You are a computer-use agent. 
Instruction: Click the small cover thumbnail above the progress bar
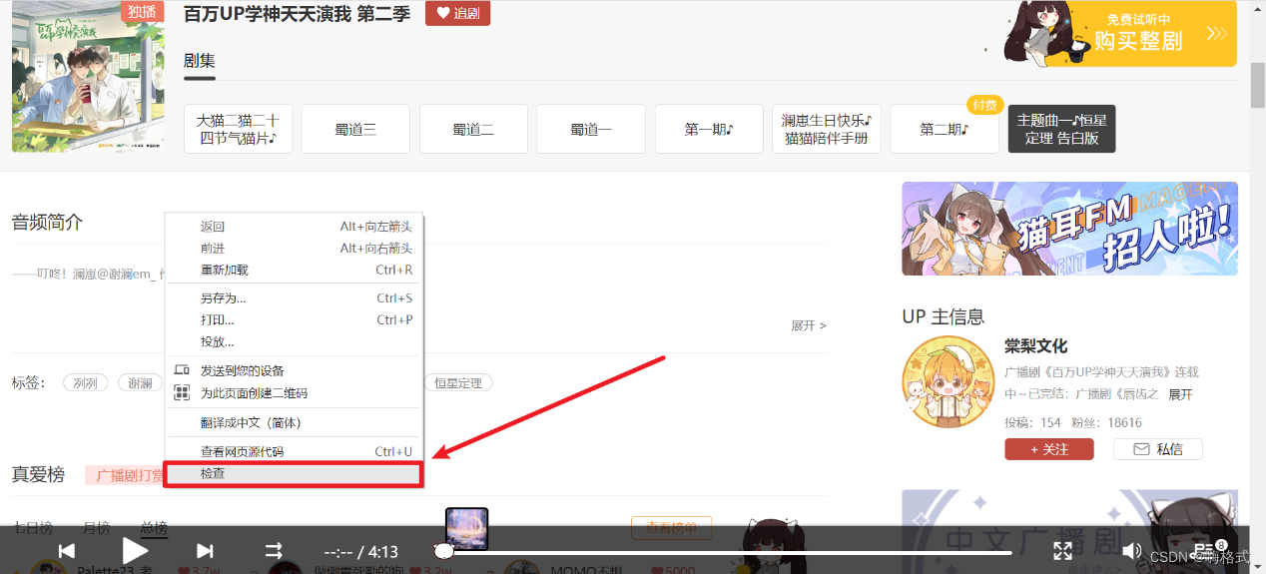(x=466, y=528)
